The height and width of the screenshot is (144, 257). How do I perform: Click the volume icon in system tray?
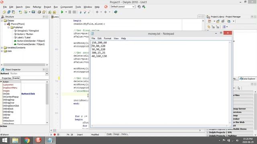pyautogui.click(x=237, y=140)
